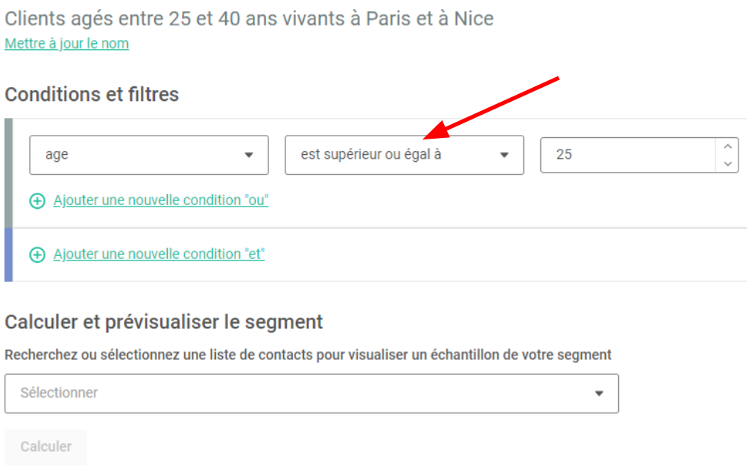Click the caret arrow of the Sélectionner dropdown
Viewport: 747px width, 471px height.
point(599,393)
